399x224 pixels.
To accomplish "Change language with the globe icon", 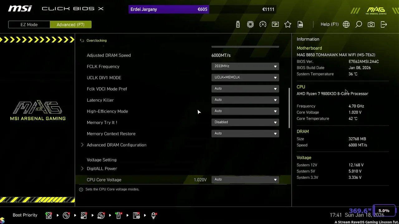I will 346,24.
